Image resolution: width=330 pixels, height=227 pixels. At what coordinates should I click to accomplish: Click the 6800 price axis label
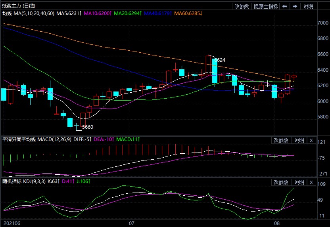[x=323, y=38]
